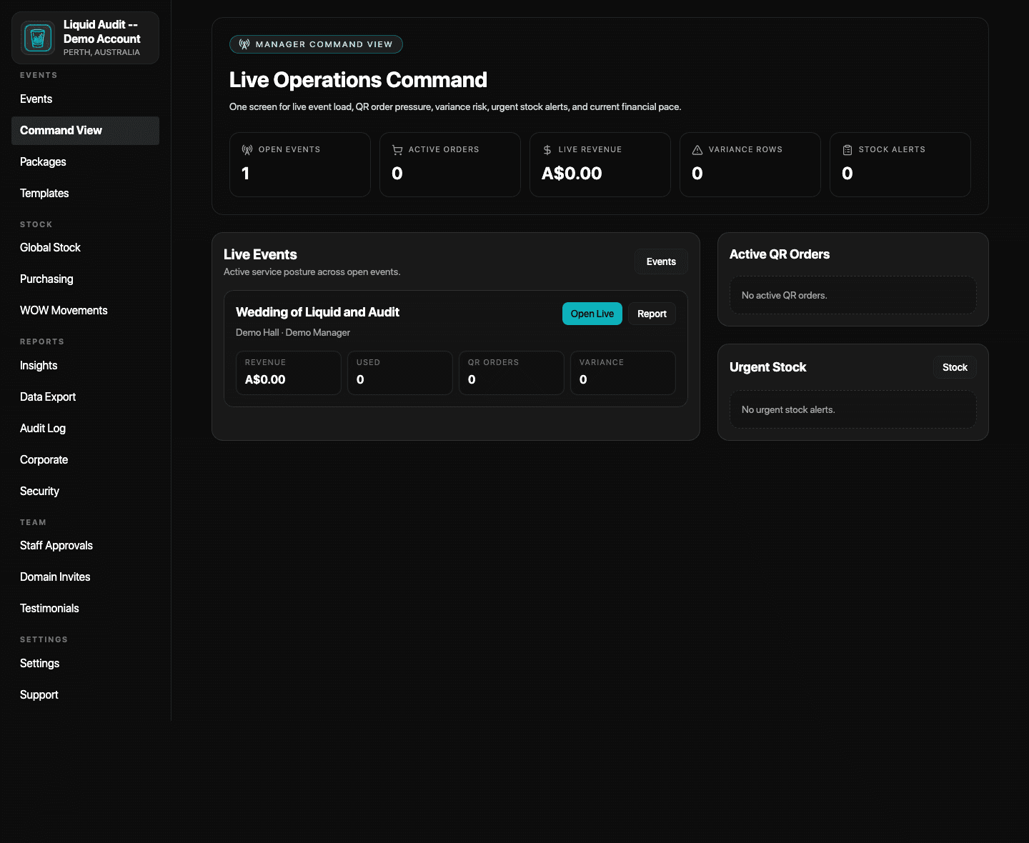This screenshot has width=1029, height=843.
Task: Click Report button for Wedding event
Action: point(652,314)
